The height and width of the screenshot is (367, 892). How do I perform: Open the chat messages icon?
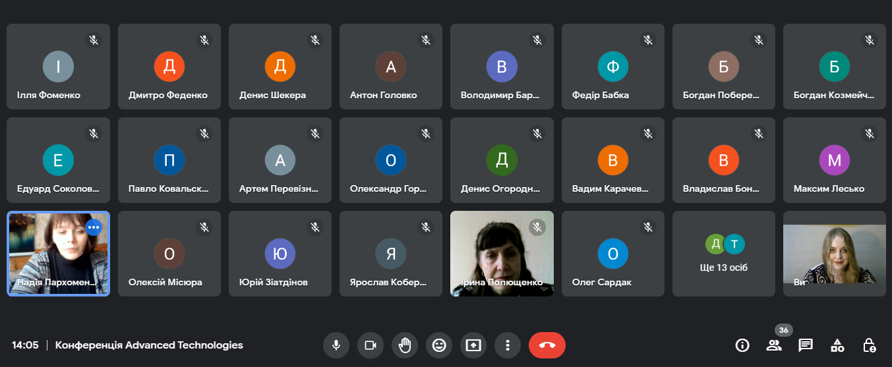(806, 345)
